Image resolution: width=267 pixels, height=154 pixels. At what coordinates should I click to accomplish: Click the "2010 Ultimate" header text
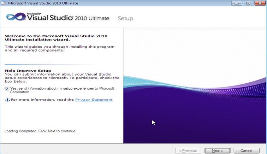[x=92, y=18]
